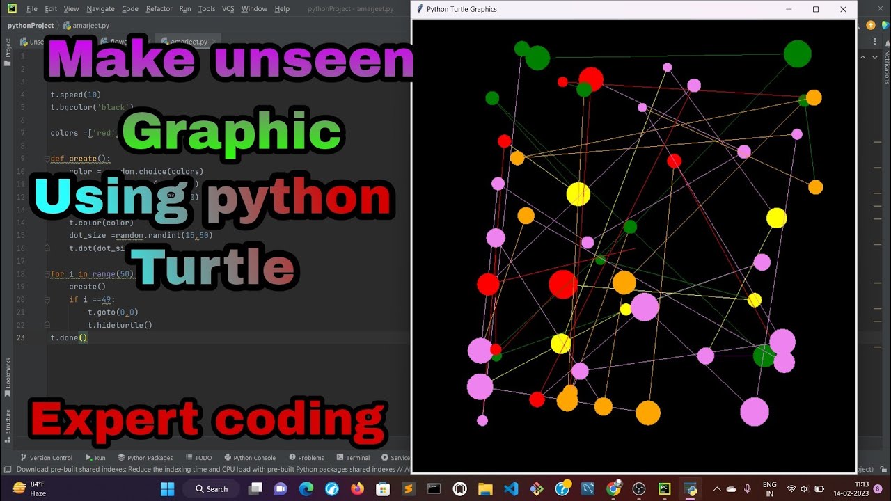Switch to the amarjeet.py editor tab
891x501 pixels.
click(x=188, y=42)
